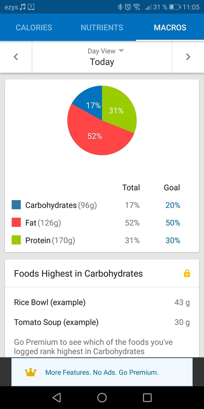The width and height of the screenshot is (204, 409).
Task: Go to the previous day using the left chevron
Action: click(x=16, y=57)
